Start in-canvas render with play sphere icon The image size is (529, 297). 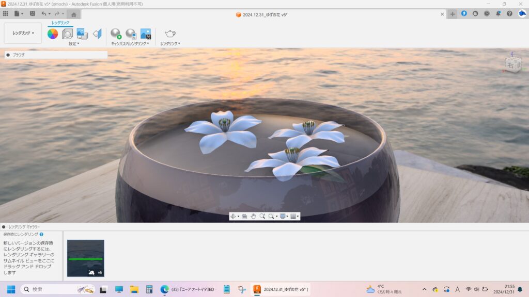pyautogui.click(x=116, y=34)
